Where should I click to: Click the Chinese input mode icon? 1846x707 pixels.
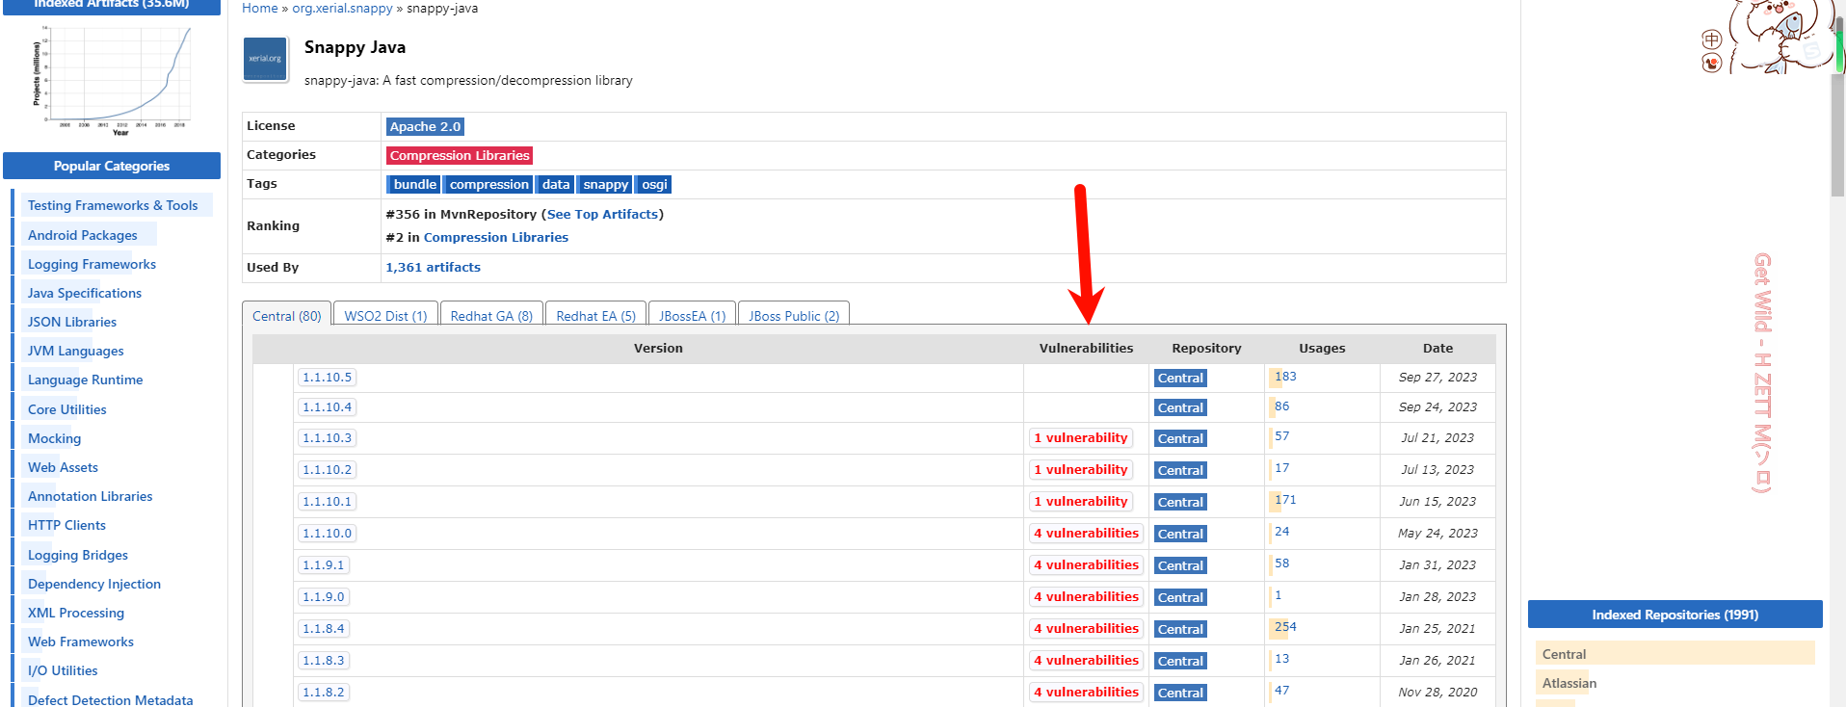click(x=1711, y=39)
